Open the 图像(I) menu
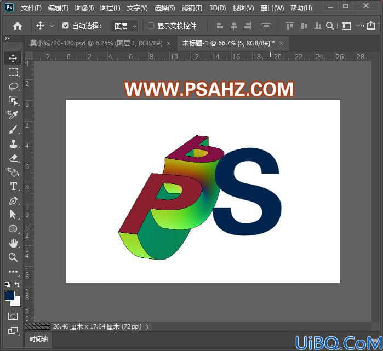383x351 pixels. pyautogui.click(x=84, y=8)
